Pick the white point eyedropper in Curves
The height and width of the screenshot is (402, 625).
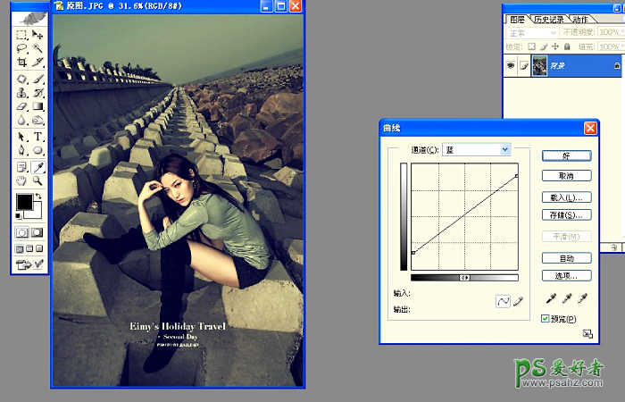click(x=582, y=298)
